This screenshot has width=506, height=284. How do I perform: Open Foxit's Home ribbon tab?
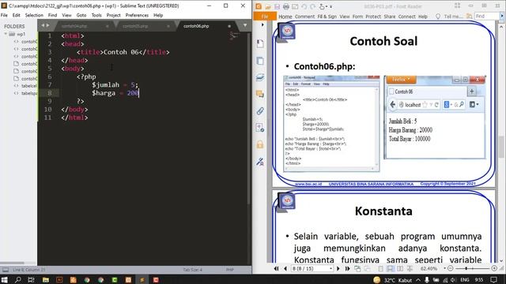pyautogui.click(x=285, y=17)
